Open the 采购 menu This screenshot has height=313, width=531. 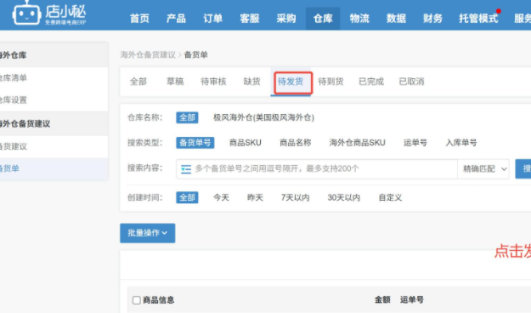(x=286, y=19)
